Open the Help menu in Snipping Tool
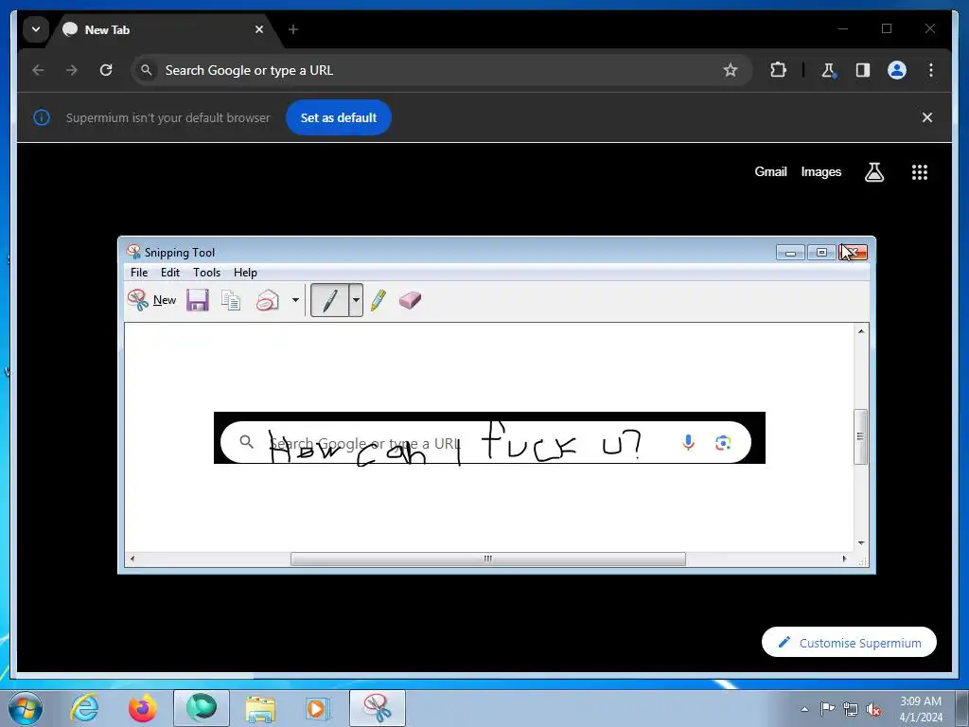Screen dimensions: 969x727 tap(245, 273)
